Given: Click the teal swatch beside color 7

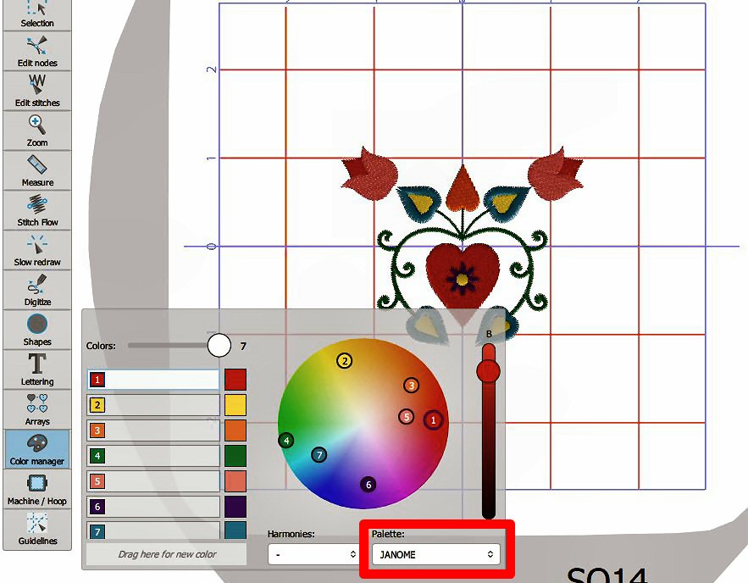Looking at the screenshot, I should tap(235, 530).
